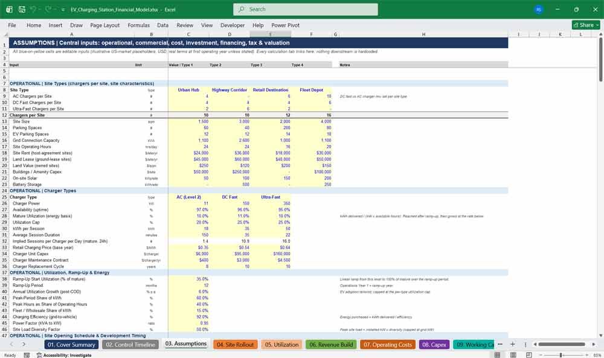The height and width of the screenshot is (358, 604).
Task: Open the Review ribbon tab
Action: [185, 25]
